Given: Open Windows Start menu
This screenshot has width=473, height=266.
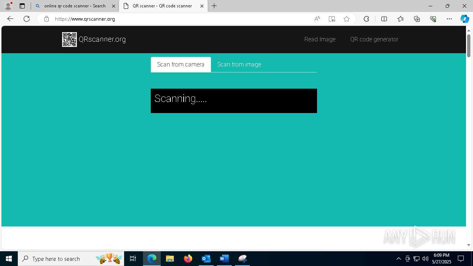Looking at the screenshot, I should pyautogui.click(x=9, y=259).
